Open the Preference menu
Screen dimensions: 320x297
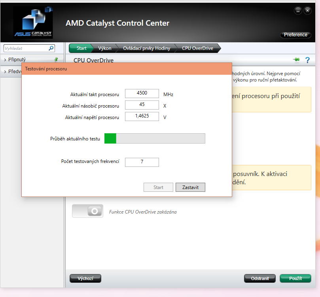295,35
